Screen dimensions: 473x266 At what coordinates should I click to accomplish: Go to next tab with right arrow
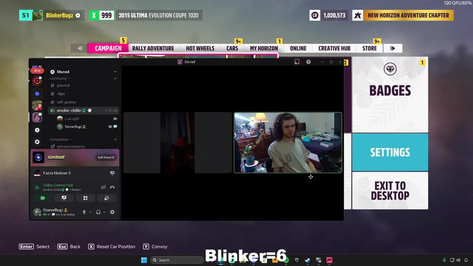coord(393,48)
